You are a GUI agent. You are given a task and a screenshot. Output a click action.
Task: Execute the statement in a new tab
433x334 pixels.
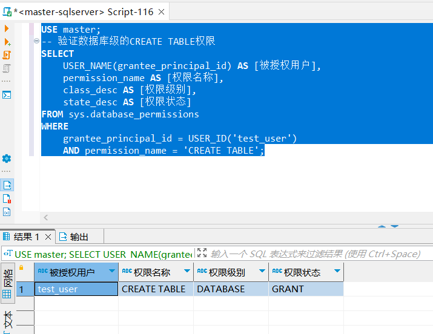pos(7,42)
